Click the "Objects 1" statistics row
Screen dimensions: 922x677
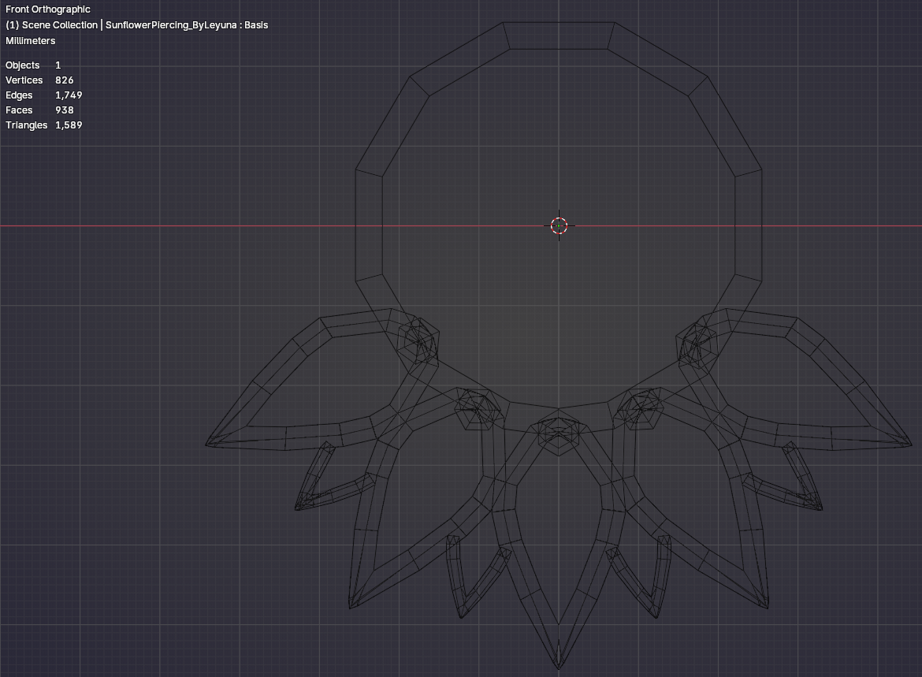pos(33,65)
